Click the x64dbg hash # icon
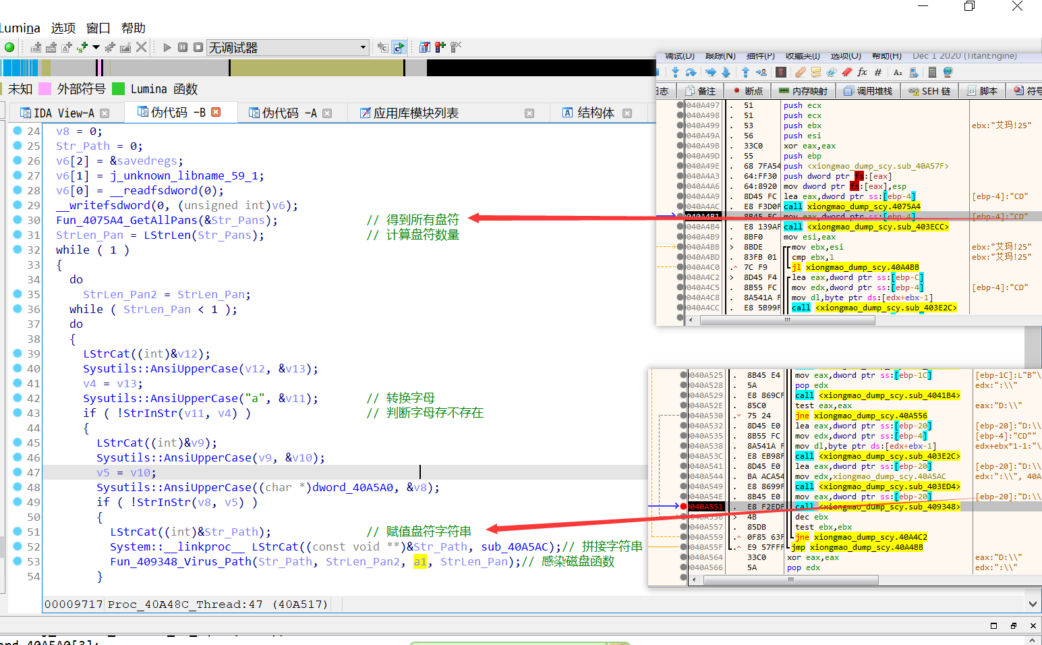The height and width of the screenshot is (645, 1042). [877, 72]
